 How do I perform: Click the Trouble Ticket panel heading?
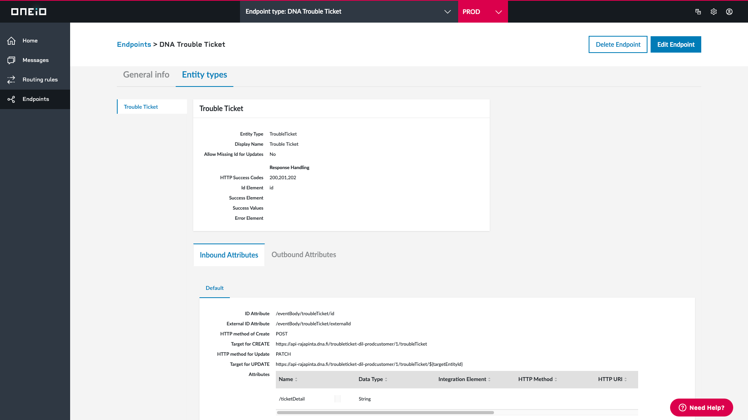click(221, 109)
